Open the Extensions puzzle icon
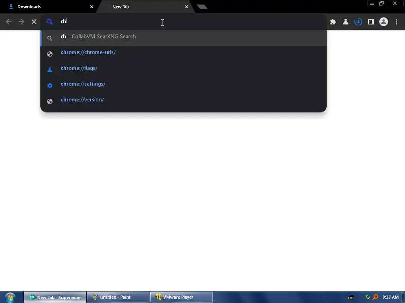The width and height of the screenshot is (405, 303). 333,22
